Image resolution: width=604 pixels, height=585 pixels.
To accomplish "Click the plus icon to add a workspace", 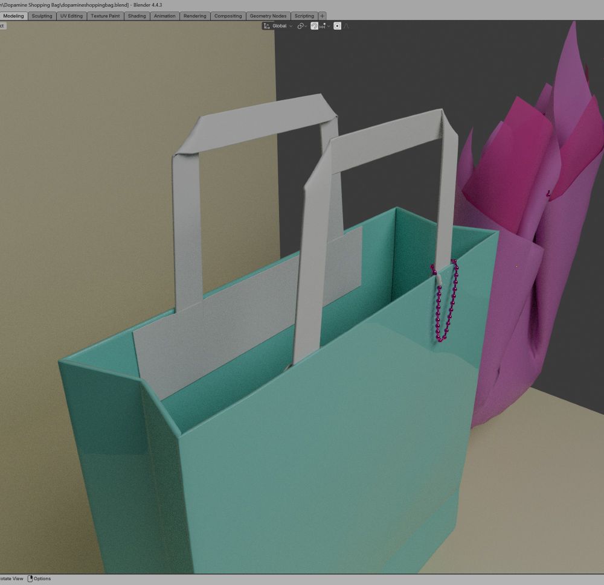I will click(322, 16).
